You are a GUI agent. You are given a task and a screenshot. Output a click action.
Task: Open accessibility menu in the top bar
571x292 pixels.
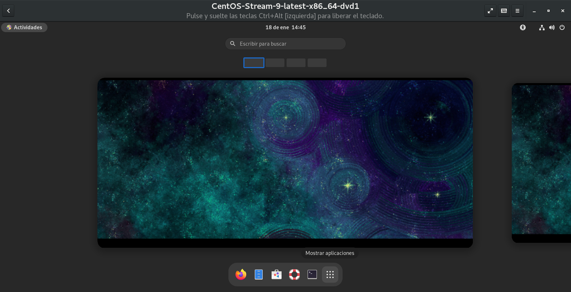523,27
